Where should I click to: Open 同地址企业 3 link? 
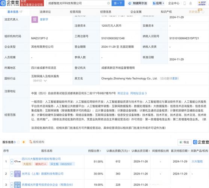pyautogui.click(x=138, y=93)
